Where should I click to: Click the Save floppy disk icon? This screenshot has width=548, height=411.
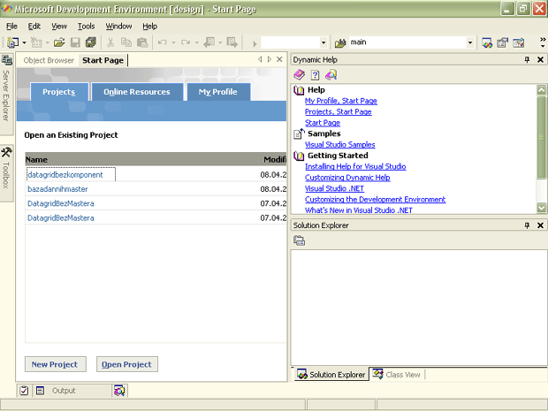[75, 42]
